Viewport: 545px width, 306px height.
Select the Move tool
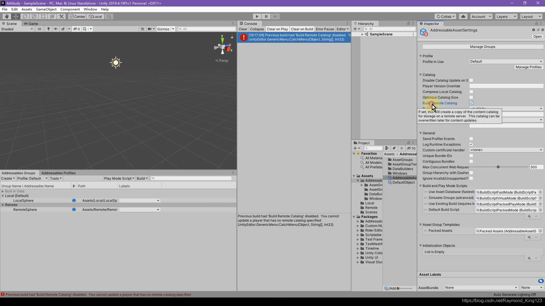(x=16, y=16)
